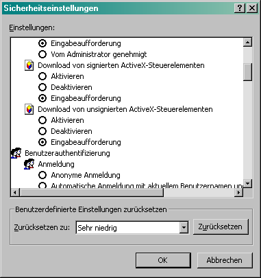Click the unsigned ActiveX download document icon
Screen dimensions: 261x278
29,109
